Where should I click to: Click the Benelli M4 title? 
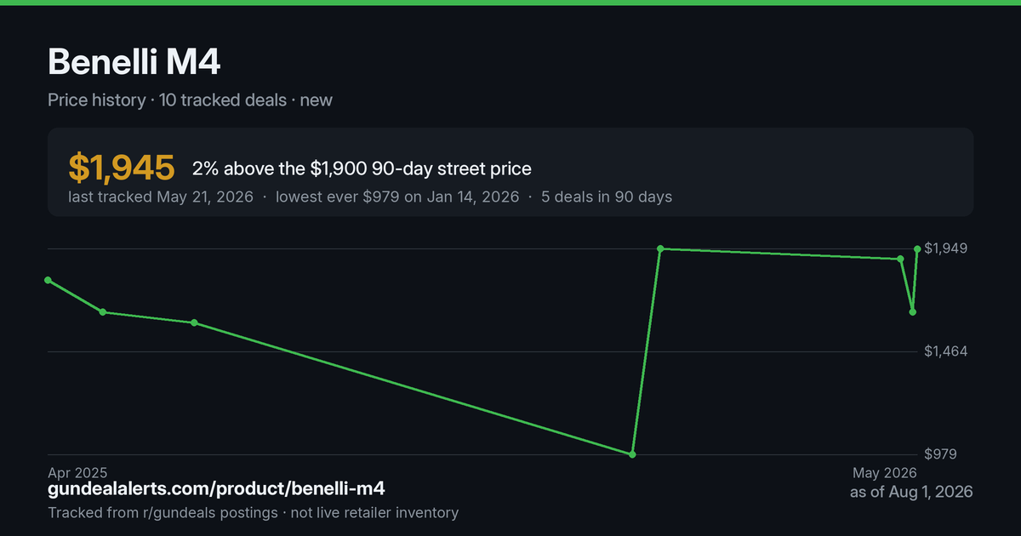[135, 62]
